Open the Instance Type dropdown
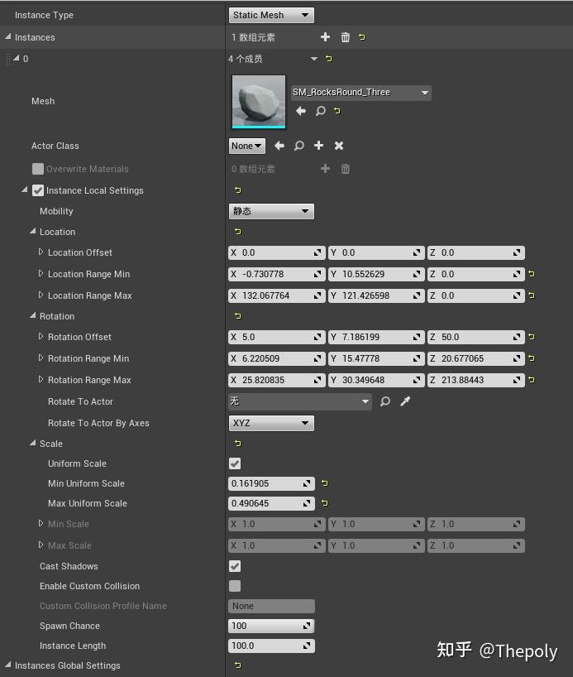 point(271,15)
